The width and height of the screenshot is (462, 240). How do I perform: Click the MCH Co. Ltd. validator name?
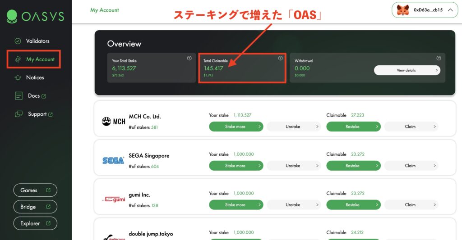145,117
